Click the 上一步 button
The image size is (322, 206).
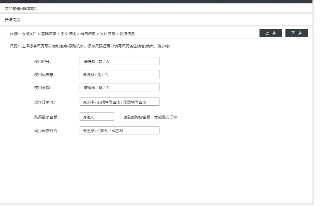point(271,33)
